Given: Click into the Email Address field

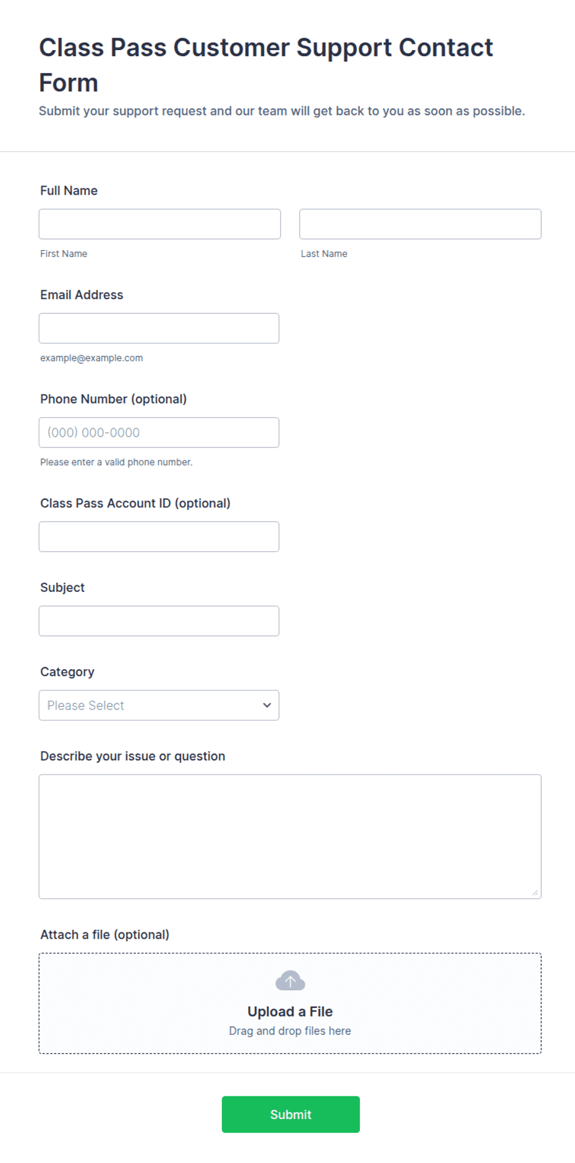Looking at the screenshot, I should pos(159,328).
